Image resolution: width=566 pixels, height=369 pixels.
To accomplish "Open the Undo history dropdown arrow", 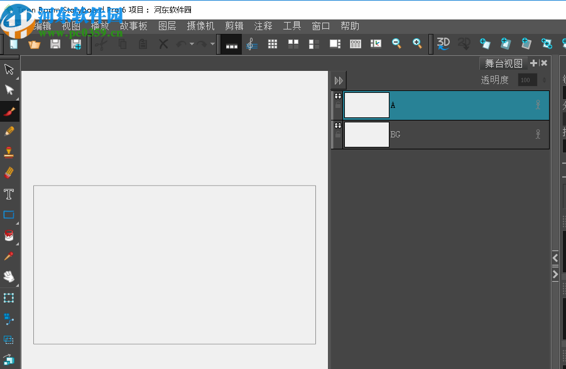I will pos(191,44).
